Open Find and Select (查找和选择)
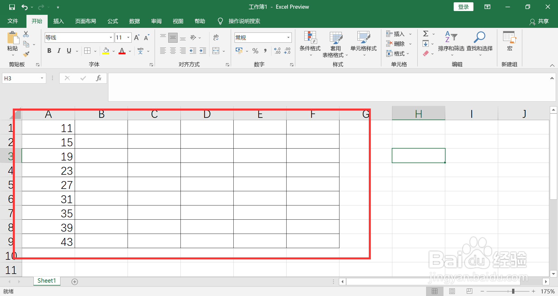 [480, 44]
